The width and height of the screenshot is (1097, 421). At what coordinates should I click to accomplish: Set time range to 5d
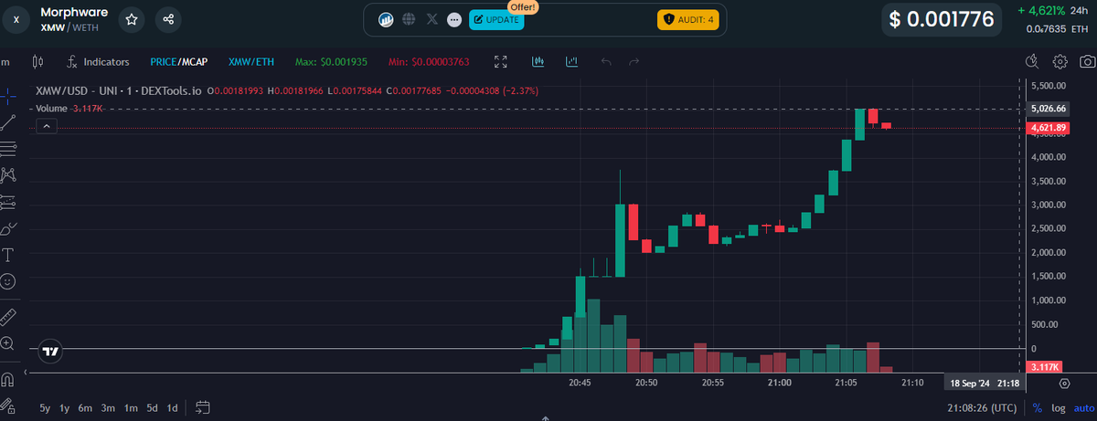(152, 407)
